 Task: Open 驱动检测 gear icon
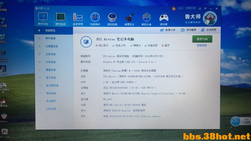[x=112, y=17]
